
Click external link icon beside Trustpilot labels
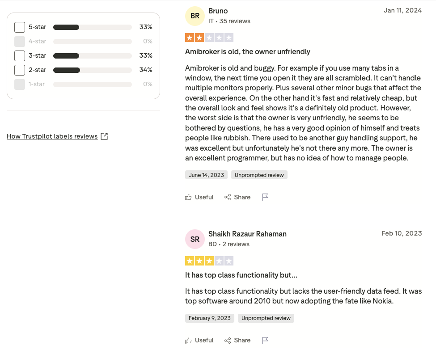pos(104,136)
